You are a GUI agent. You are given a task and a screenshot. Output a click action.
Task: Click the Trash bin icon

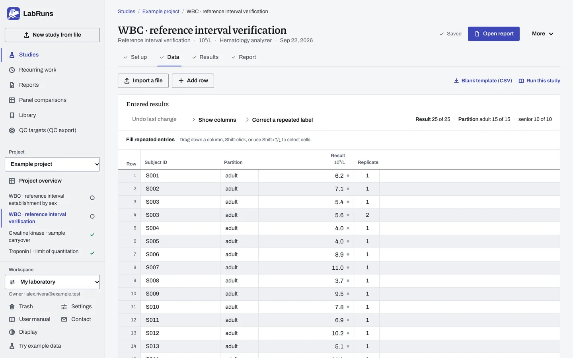[x=12, y=307]
